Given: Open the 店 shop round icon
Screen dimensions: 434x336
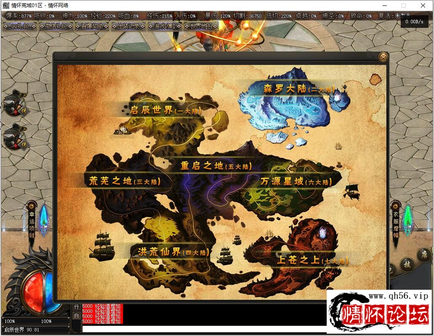Looking at the screenshot, I should pyautogui.click(x=424, y=255).
